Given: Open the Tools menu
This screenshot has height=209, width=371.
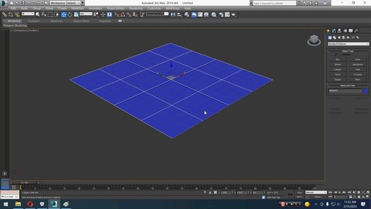Looking at the screenshot, I should [24, 8].
